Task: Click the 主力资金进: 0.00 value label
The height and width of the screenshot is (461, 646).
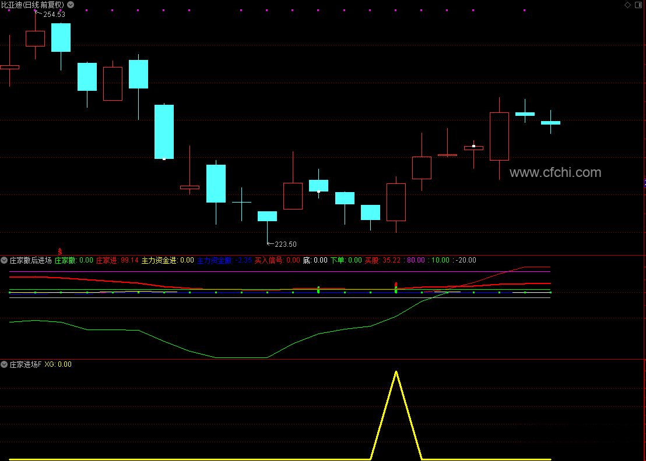Action: [168, 260]
